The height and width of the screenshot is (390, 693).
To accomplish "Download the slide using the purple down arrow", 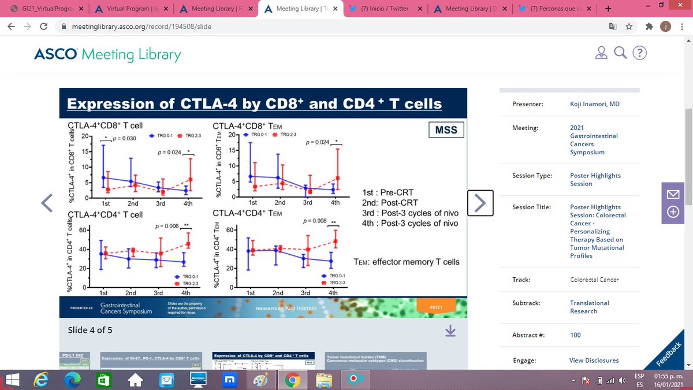I will click(451, 330).
